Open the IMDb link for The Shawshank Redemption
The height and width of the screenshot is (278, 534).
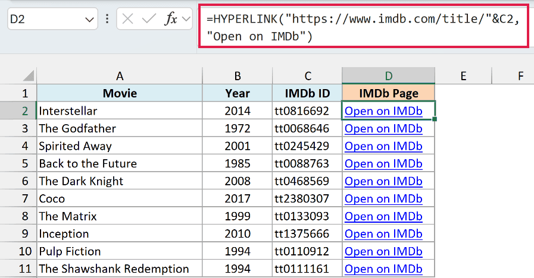point(383,269)
